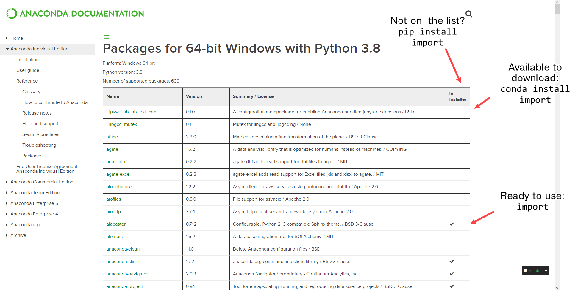This screenshot has width=578, height=290.
Task: Click the search magnifier icon
Action: coord(469,14)
